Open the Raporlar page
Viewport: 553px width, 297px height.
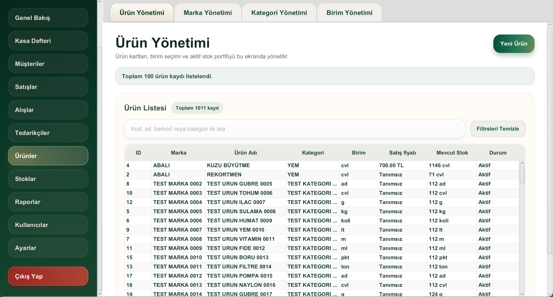(x=48, y=202)
